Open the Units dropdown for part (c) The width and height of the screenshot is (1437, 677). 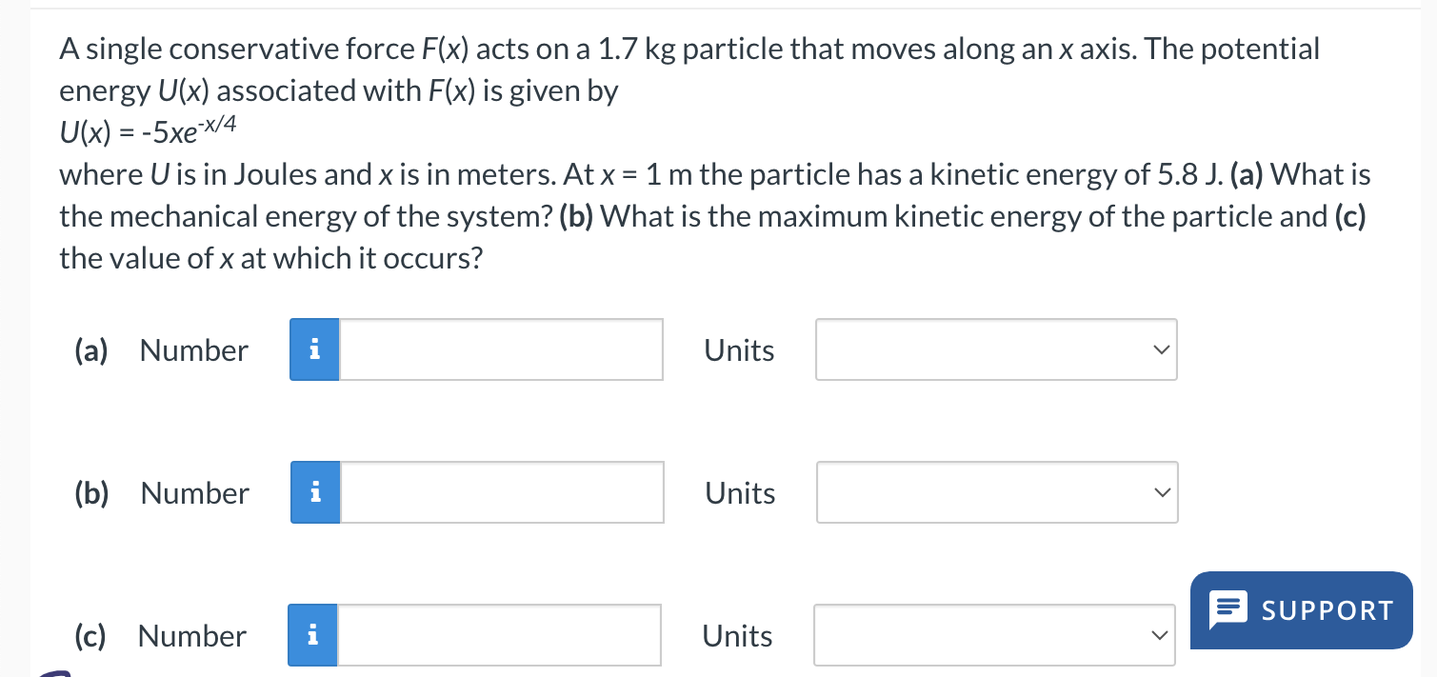coord(994,635)
